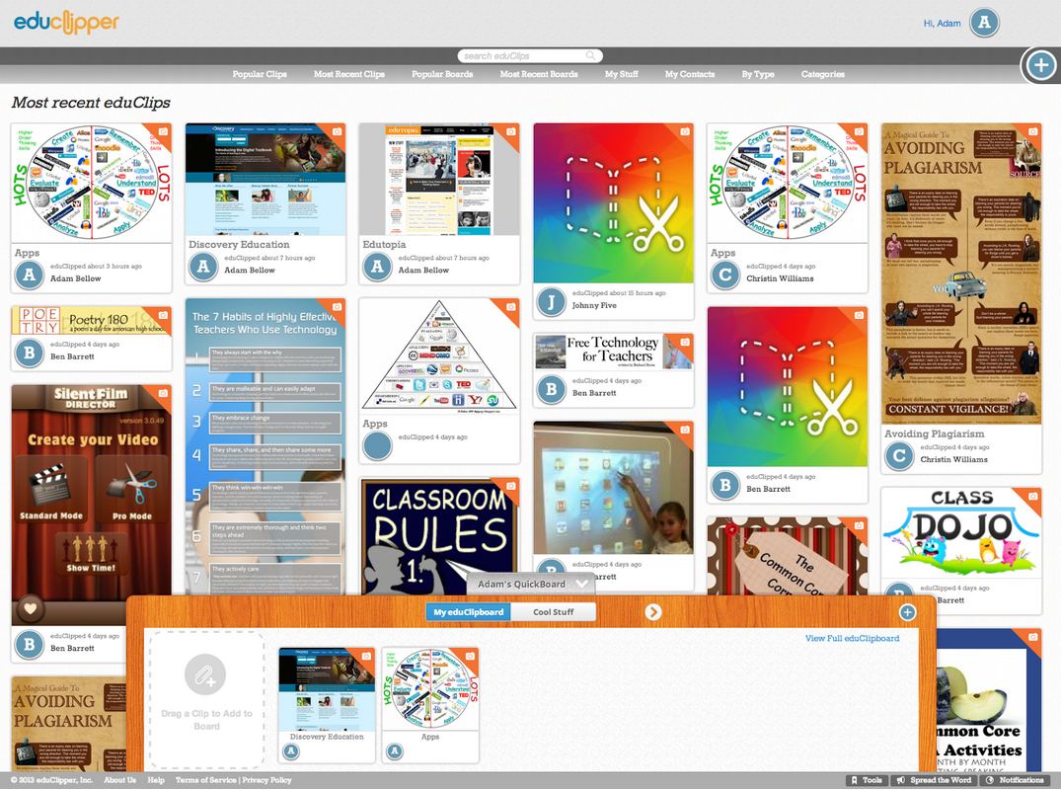This screenshot has width=1061, height=790.
Task: Open the Categories menu
Action: (x=822, y=74)
